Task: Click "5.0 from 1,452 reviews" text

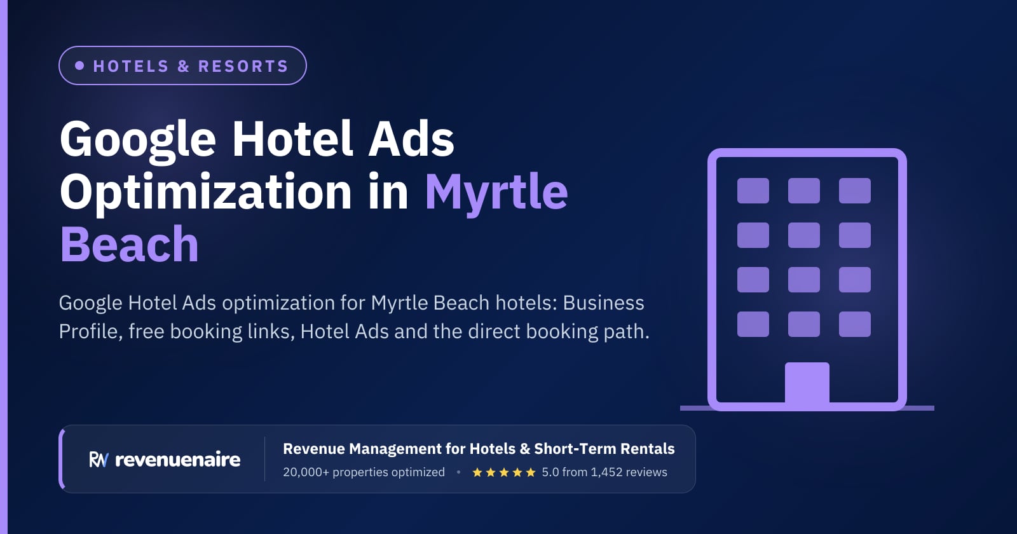Action: 604,472
